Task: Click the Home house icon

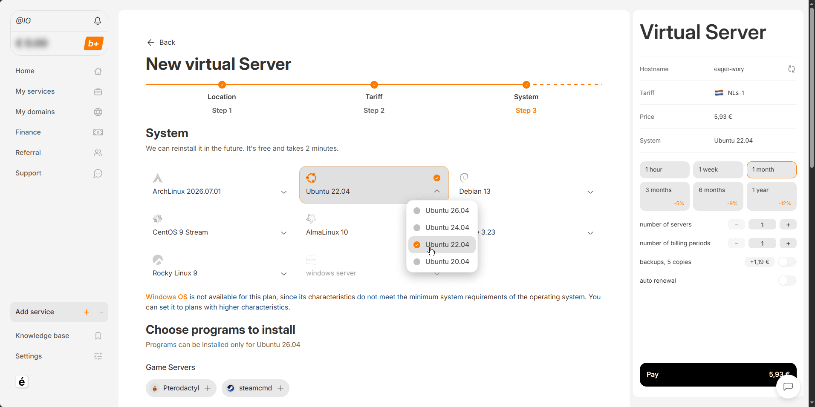Action: [98, 71]
